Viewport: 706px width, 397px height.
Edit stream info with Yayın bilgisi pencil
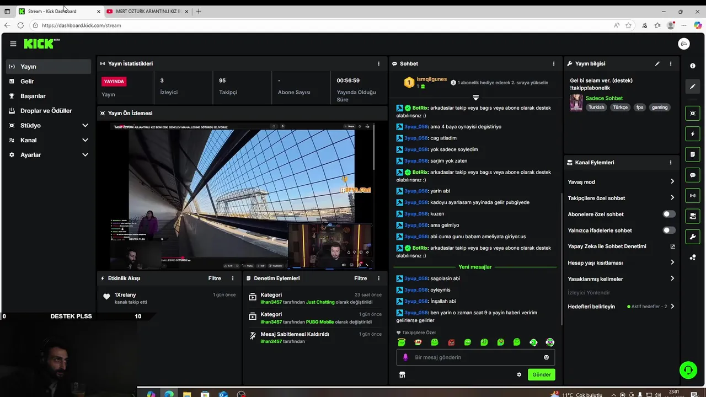coord(657,63)
